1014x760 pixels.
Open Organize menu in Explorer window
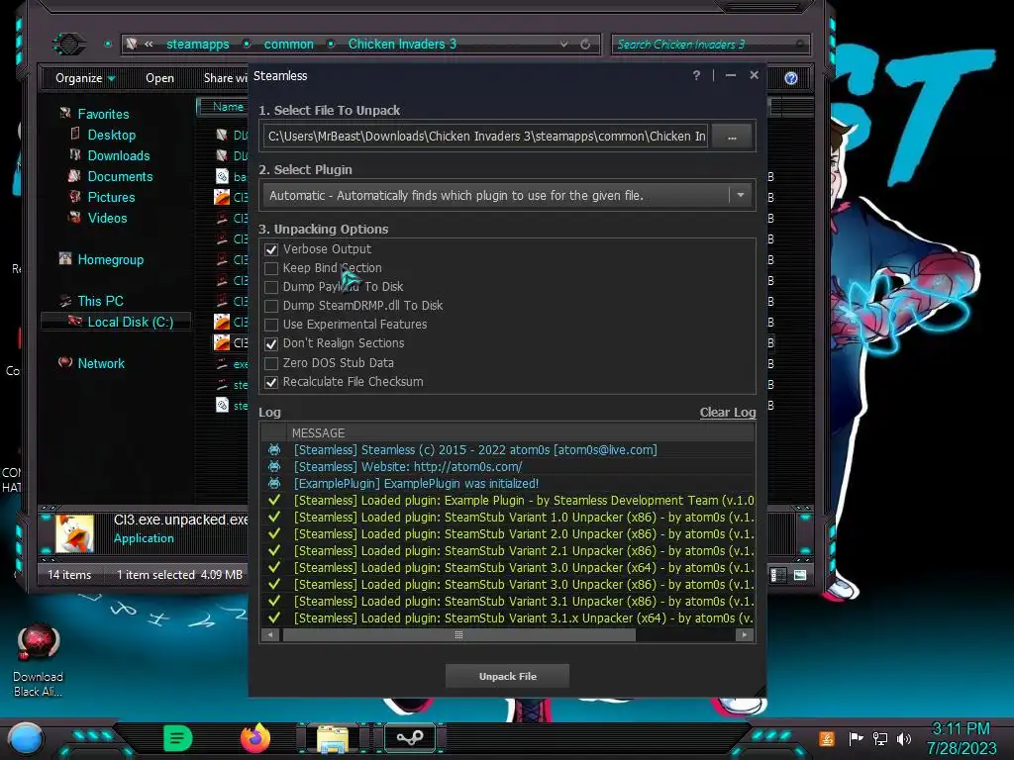pos(85,78)
